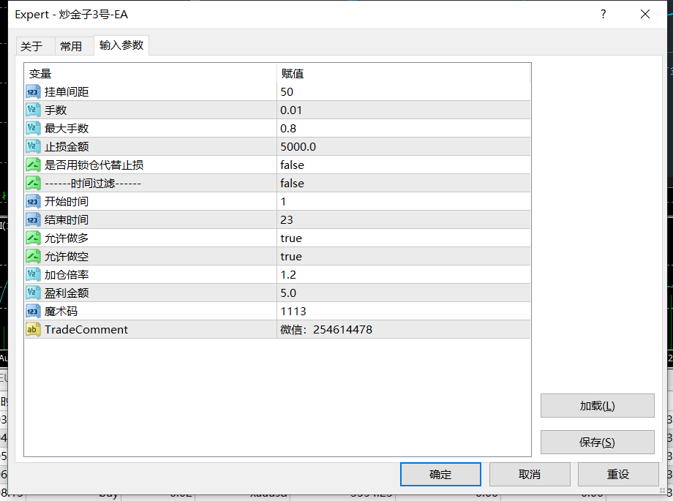Image resolution: width=673 pixels, height=501 pixels.
Task: Toggle the 允许做多 true value
Action: click(404, 238)
